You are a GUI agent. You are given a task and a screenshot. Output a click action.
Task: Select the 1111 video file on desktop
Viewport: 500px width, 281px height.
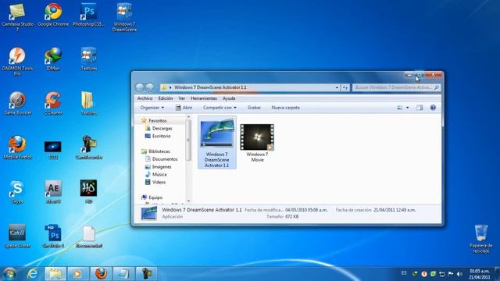coord(53,150)
